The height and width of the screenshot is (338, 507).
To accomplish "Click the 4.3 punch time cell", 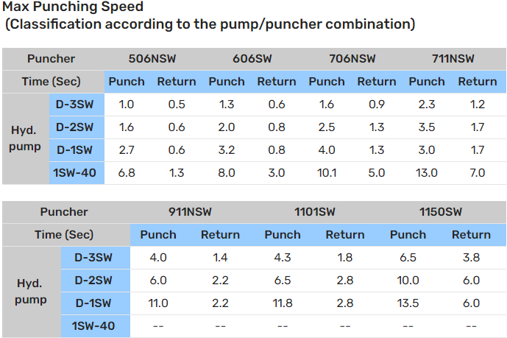I will pos(283,258).
